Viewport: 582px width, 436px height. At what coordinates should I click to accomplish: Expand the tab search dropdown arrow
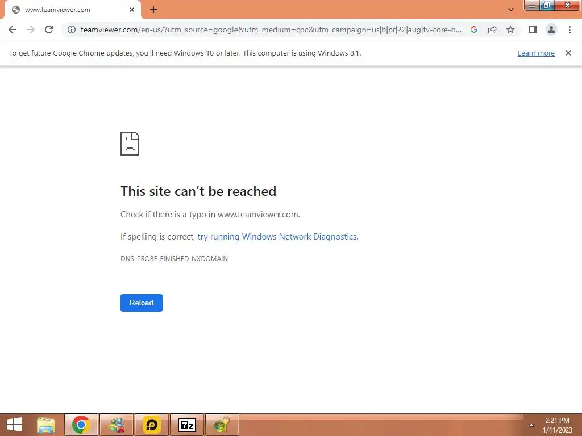(x=511, y=10)
